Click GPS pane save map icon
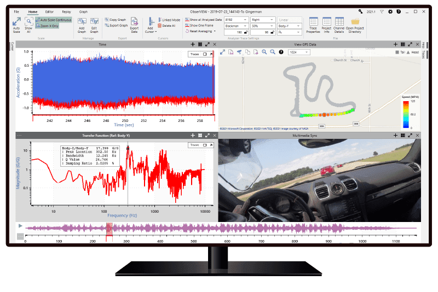 click(x=230, y=52)
